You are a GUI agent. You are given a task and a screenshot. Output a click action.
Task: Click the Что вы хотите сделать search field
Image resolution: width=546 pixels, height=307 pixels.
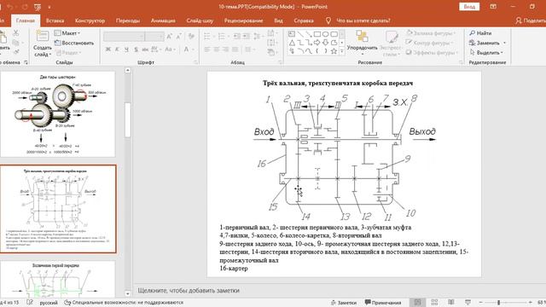point(363,20)
